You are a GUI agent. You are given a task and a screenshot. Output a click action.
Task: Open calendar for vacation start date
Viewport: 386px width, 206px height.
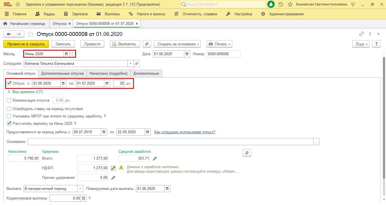63,83
